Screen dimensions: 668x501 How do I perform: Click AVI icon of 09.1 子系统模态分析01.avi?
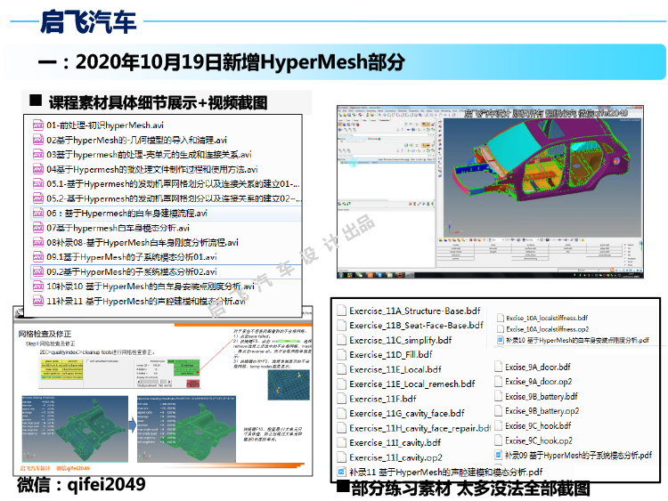38,257
